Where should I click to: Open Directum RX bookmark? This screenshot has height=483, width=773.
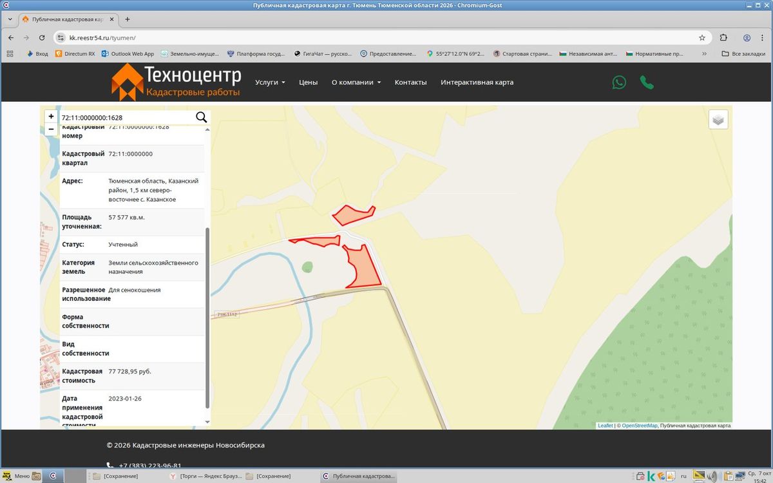(75, 54)
